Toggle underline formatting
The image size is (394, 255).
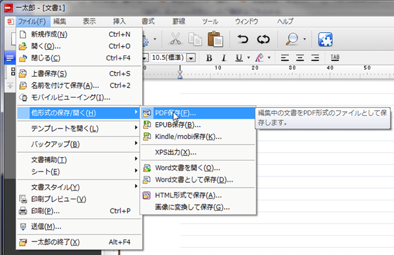tap(239, 58)
